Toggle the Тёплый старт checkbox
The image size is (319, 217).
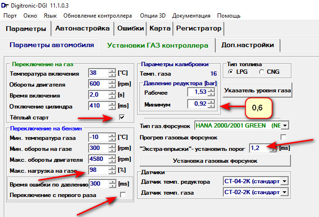pos(122,117)
